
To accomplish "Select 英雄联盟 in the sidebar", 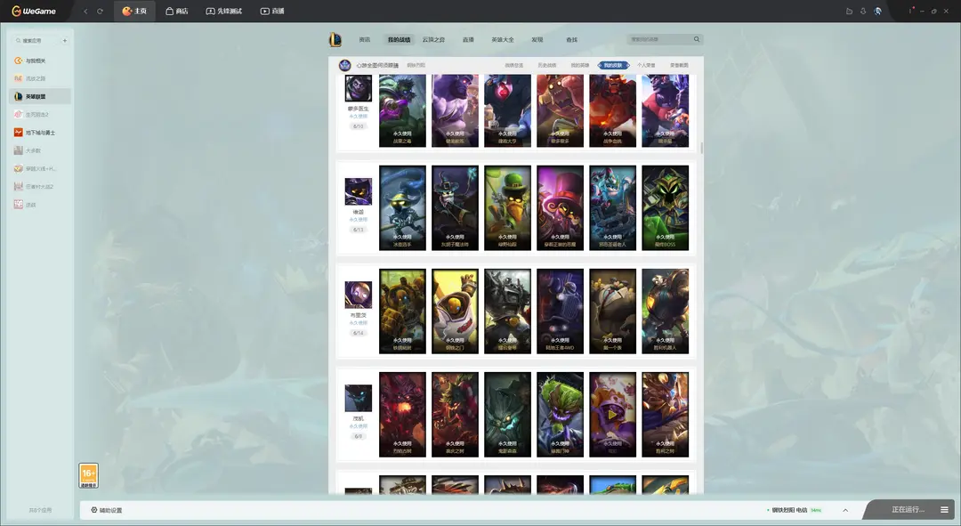I will 40,96.
